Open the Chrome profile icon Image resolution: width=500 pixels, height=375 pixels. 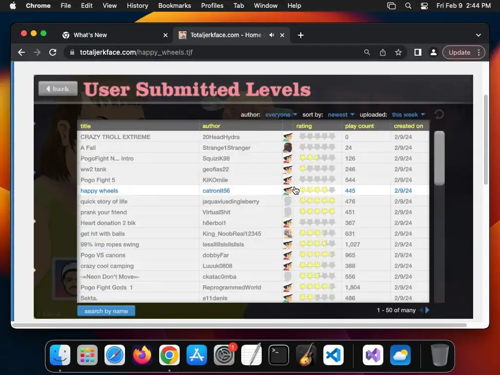434,52
